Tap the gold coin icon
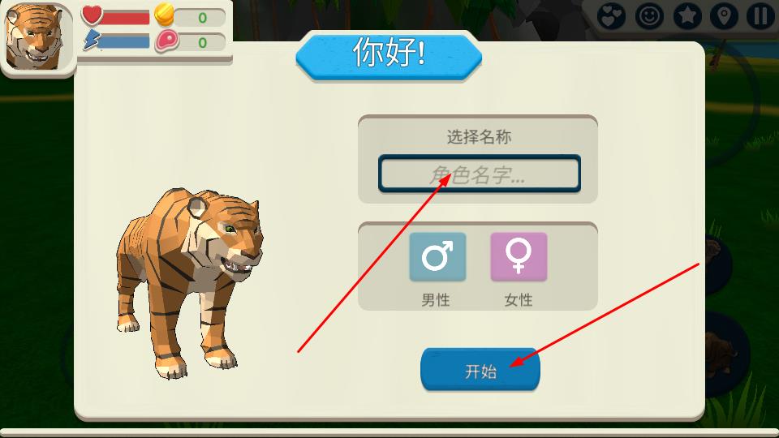 [x=164, y=15]
